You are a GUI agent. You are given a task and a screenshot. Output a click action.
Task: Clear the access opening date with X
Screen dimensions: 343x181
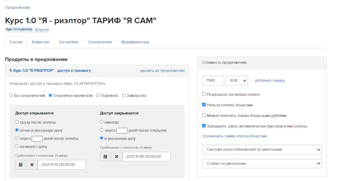32,165
